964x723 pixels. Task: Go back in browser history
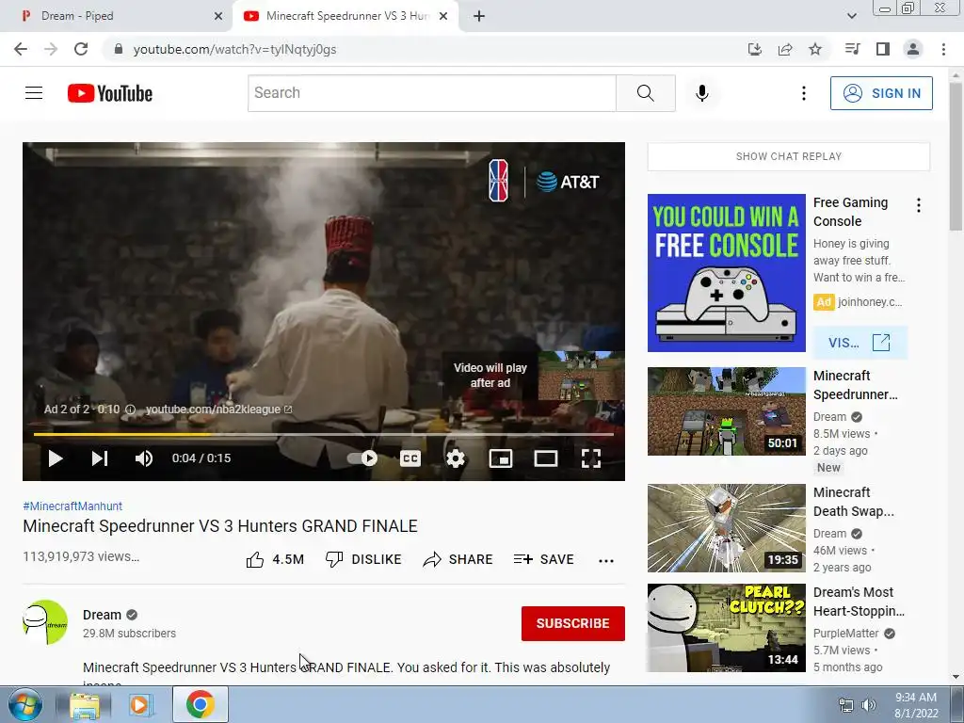(21, 49)
